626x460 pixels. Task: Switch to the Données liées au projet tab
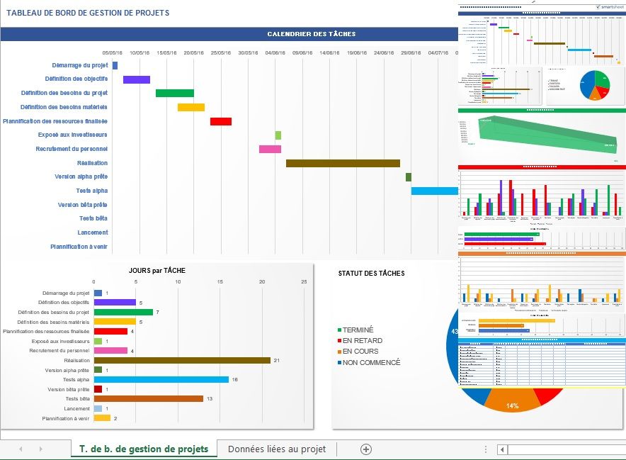(276, 449)
